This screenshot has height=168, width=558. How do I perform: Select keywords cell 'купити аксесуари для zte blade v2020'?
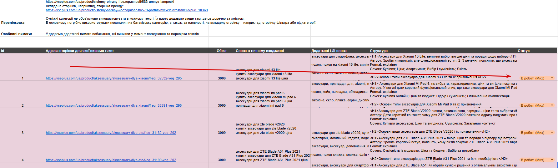(x=273, y=121)
